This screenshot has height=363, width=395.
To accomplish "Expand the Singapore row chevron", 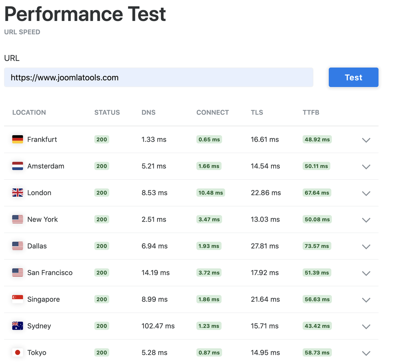I will pos(366,300).
